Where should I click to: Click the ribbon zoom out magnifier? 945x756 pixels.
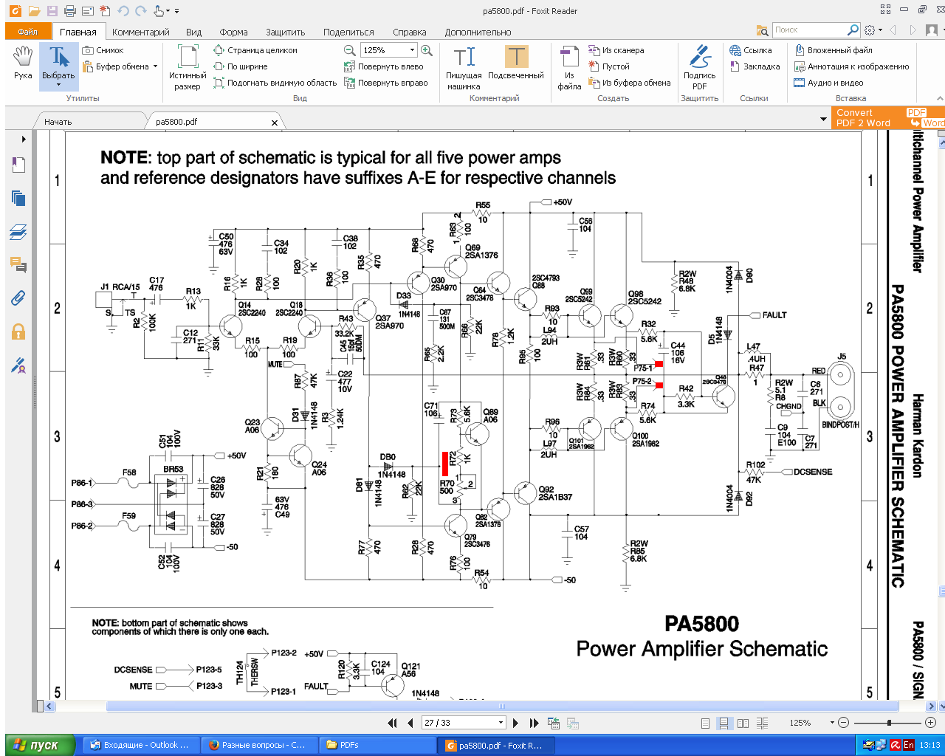(350, 50)
